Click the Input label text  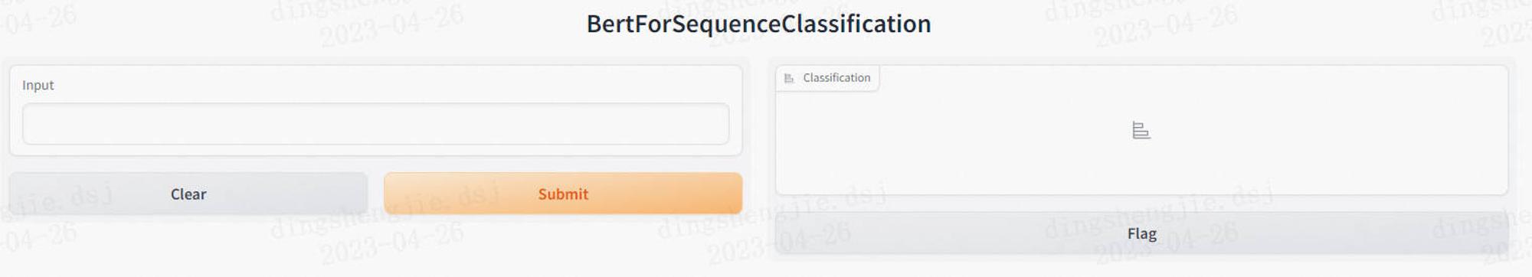(38, 85)
